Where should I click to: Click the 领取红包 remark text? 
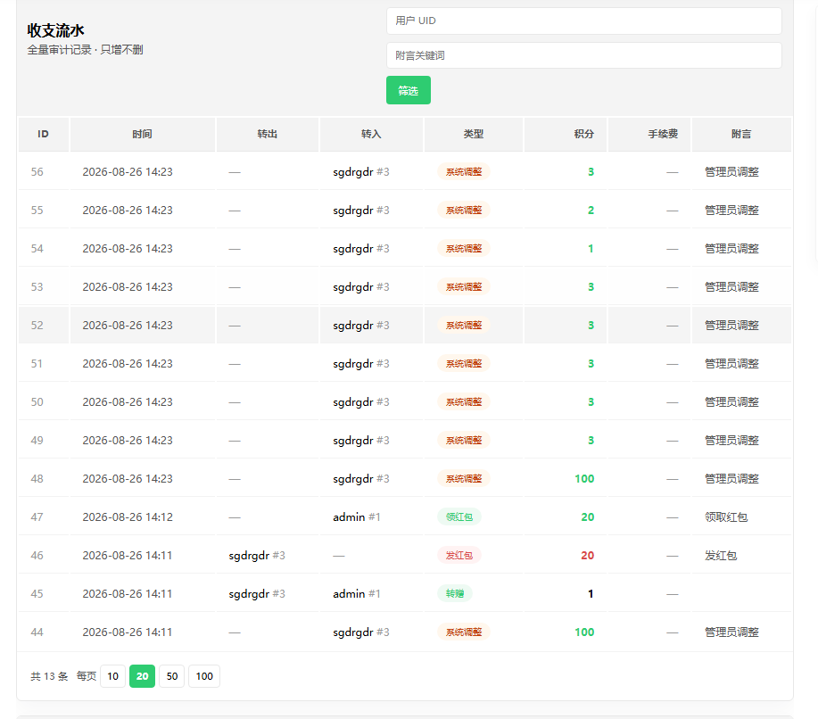pos(726,517)
